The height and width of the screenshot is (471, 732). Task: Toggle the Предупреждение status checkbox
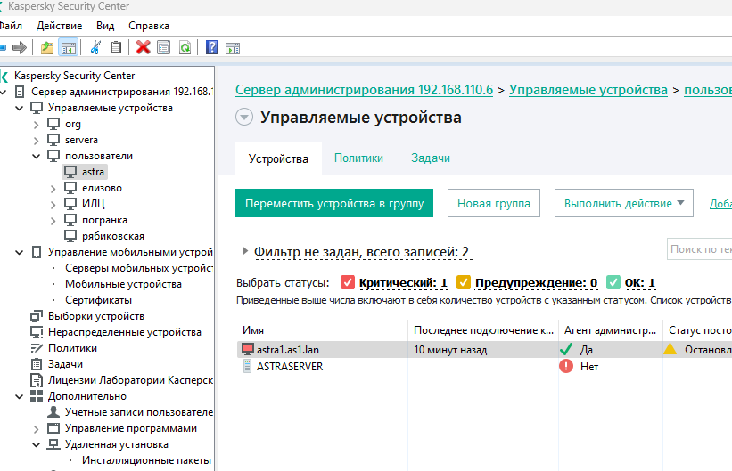(x=463, y=282)
